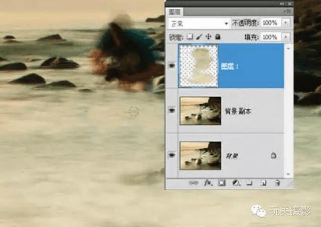
Task: Click layers list scroll up arrow
Action: click(288, 49)
